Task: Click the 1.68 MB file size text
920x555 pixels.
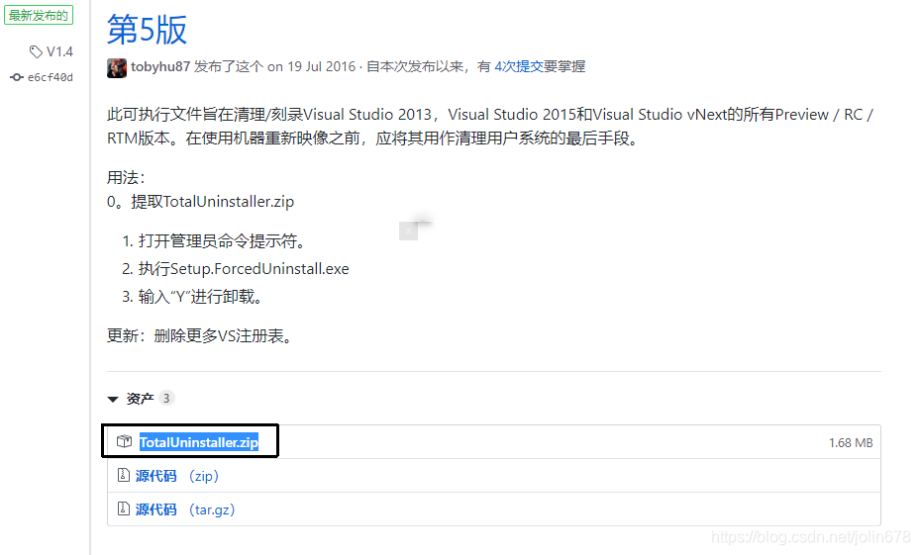Action: tap(851, 443)
